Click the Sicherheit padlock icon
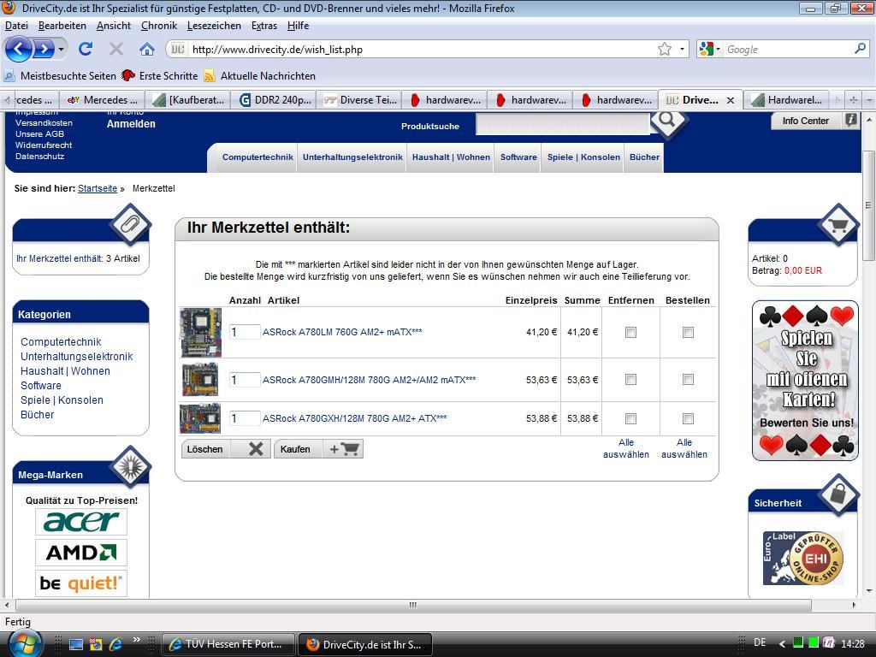 click(x=838, y=494)
